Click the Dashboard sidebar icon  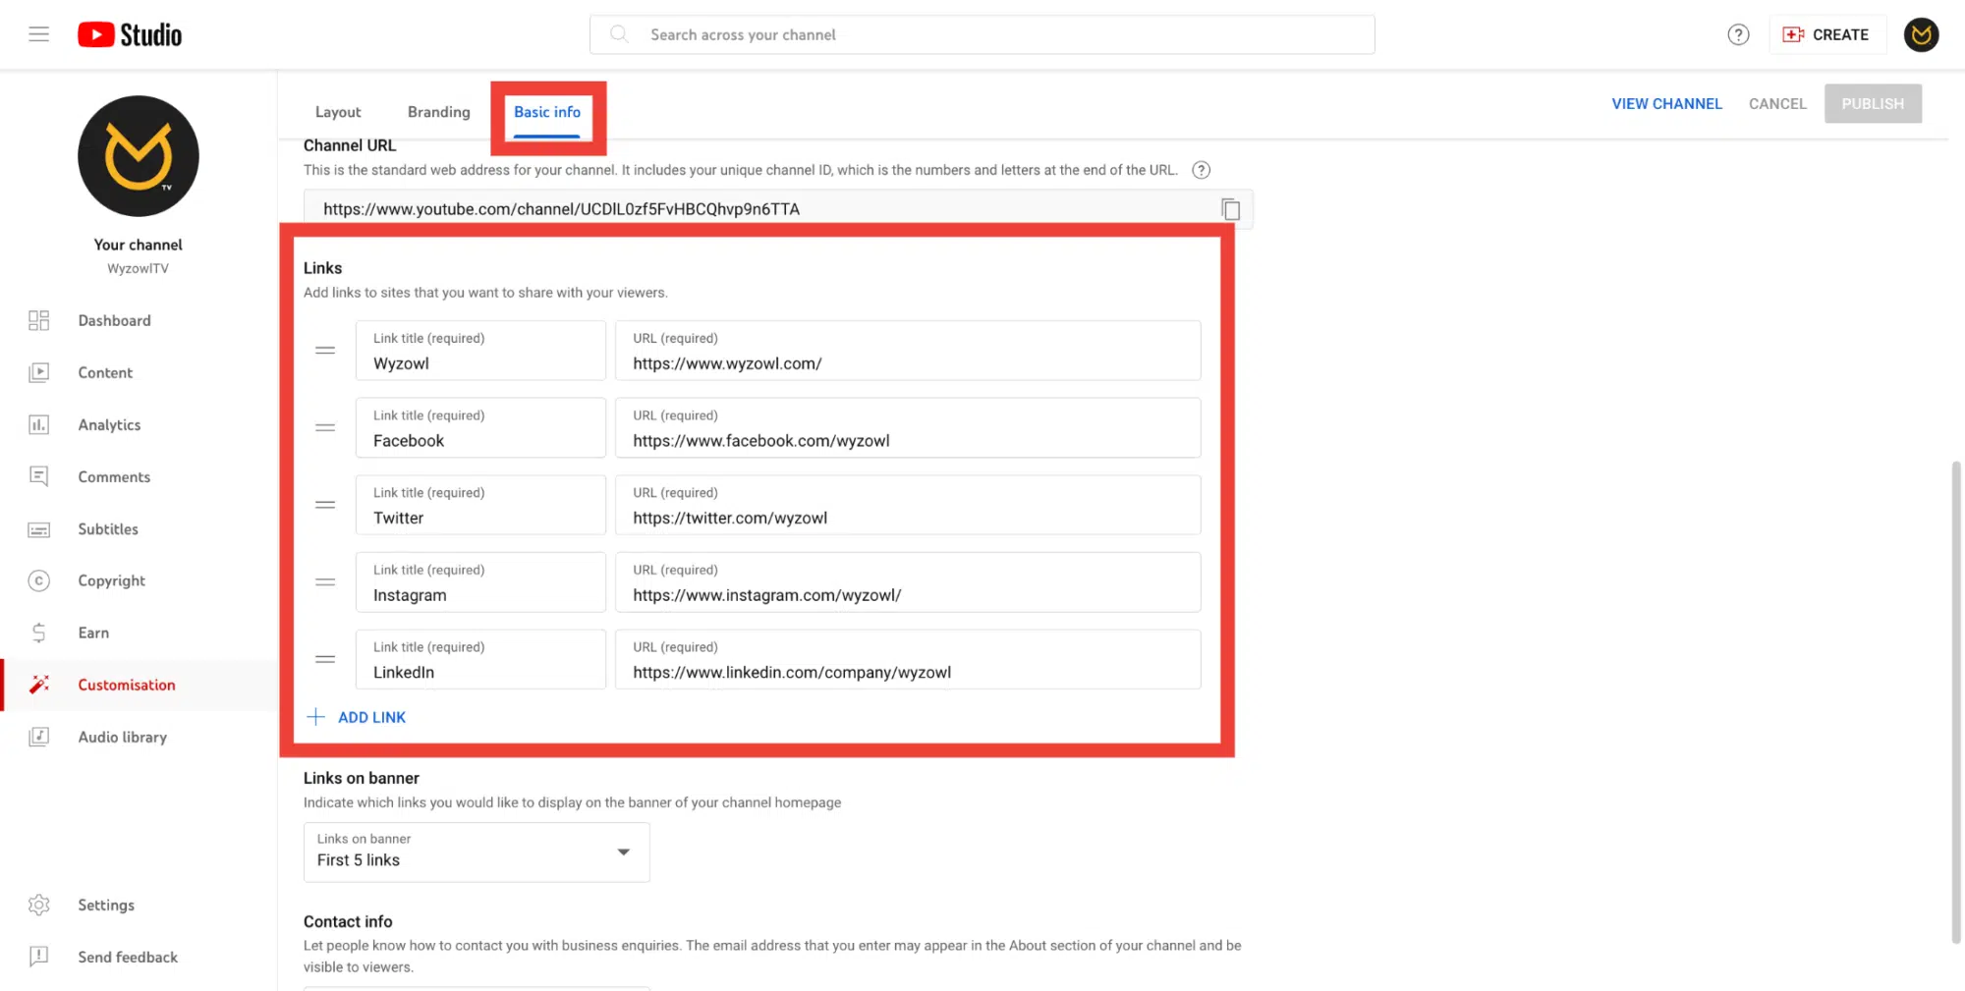39,320
